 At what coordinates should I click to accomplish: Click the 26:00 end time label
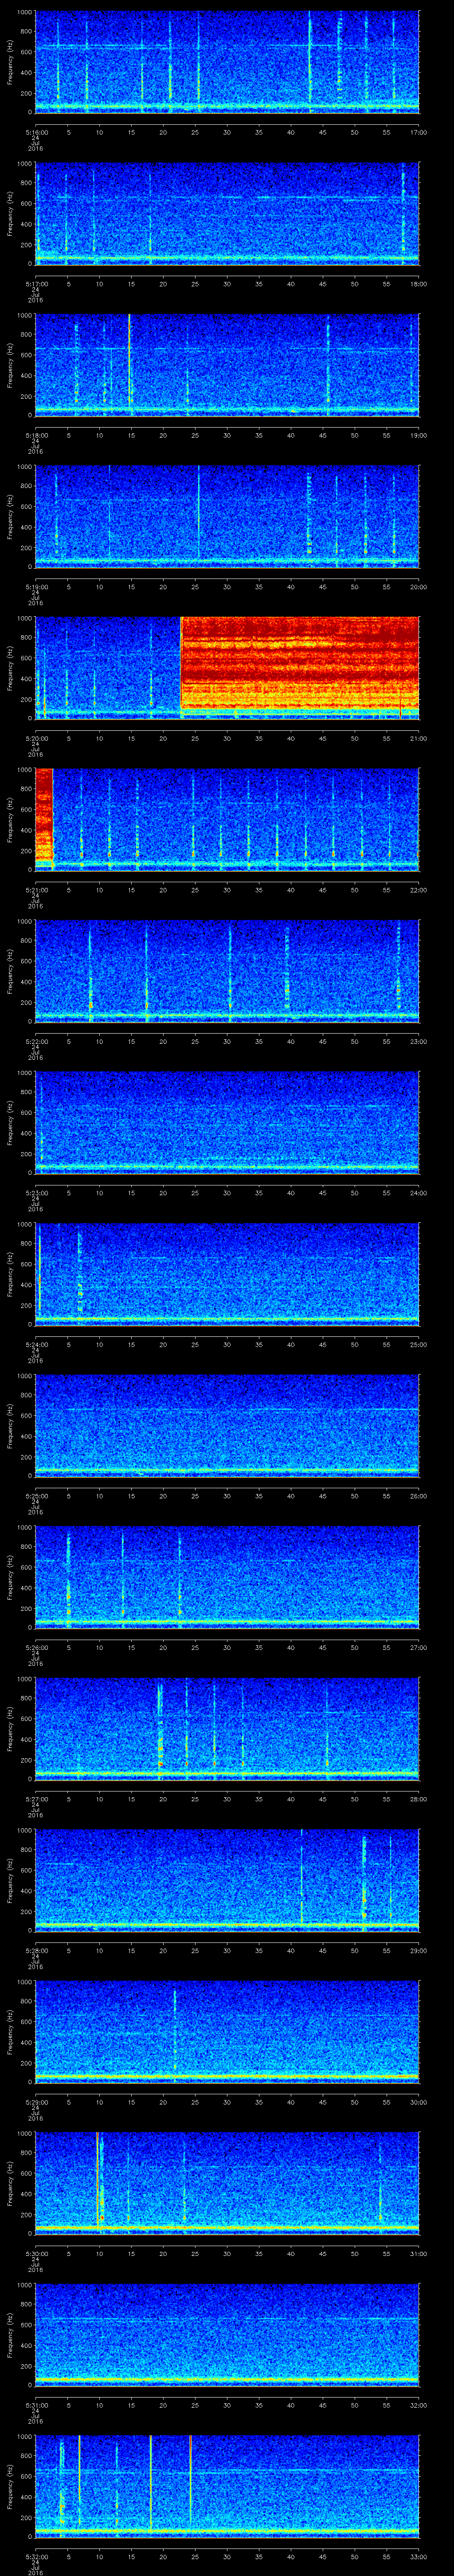[418, 1495]
